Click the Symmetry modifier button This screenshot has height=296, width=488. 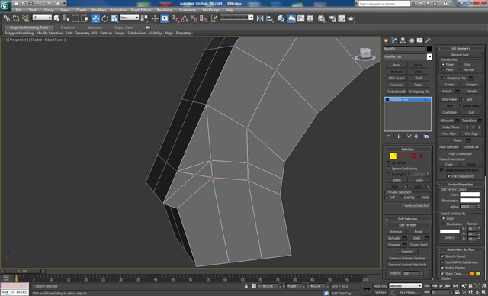tap(396, 85)
